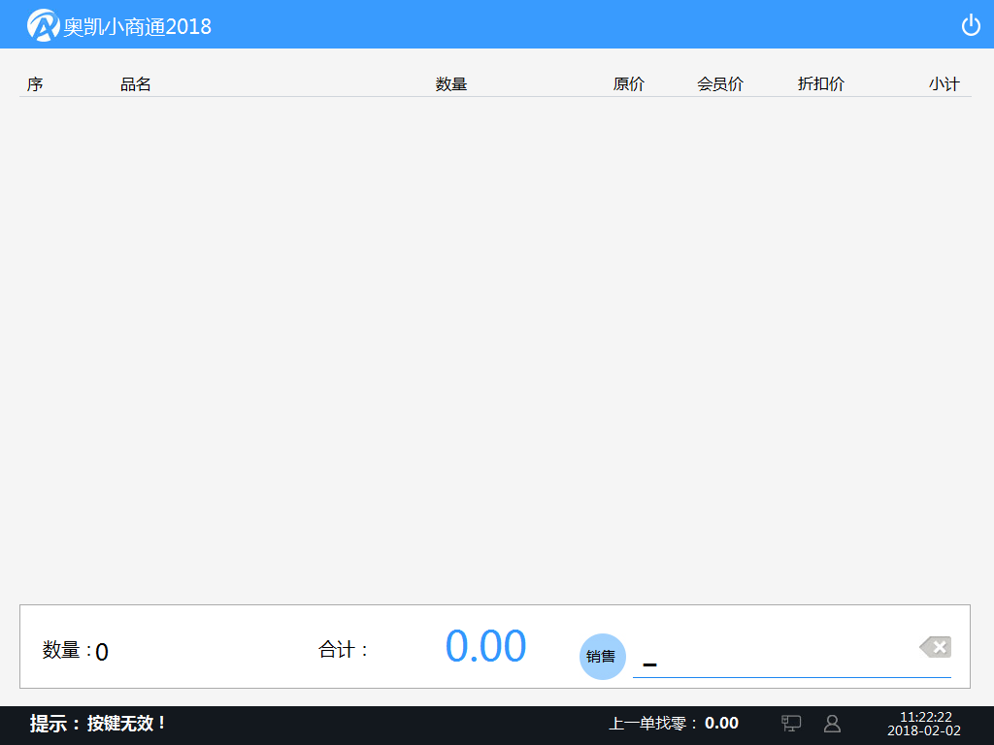Click the 序 column header
Viewport: 994px width, 745px height.
33,83
